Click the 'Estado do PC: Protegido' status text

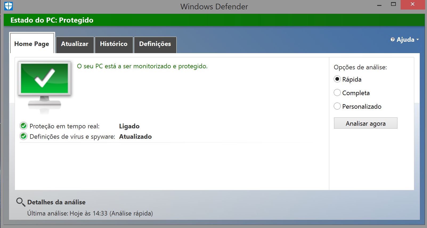(x=52, y=20)
